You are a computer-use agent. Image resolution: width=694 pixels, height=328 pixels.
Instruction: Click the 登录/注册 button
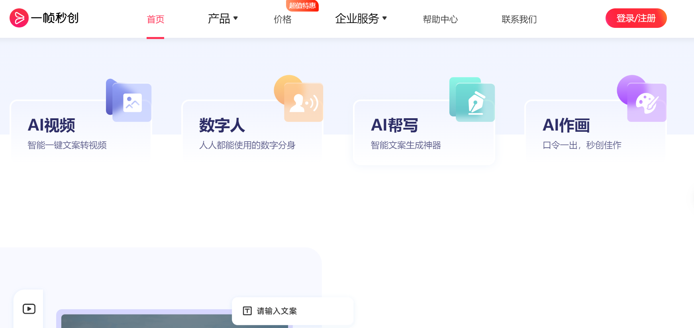636,18
